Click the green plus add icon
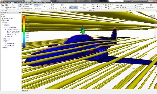 pos(106,5)
